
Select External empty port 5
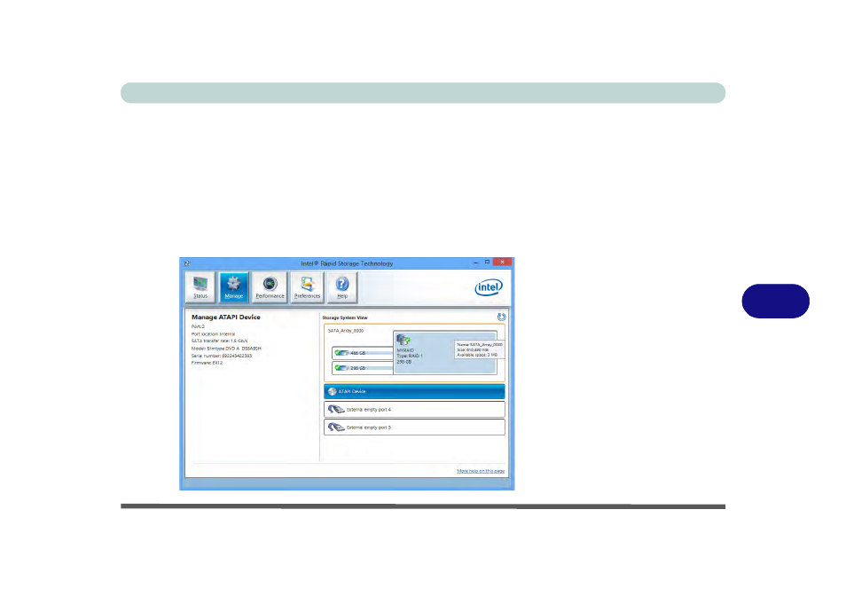click(414, 427)
